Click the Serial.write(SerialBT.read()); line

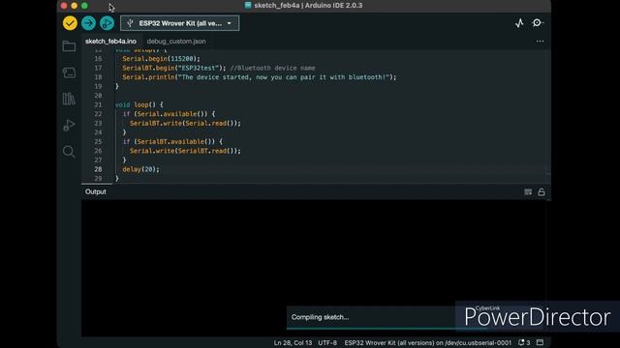185,151
